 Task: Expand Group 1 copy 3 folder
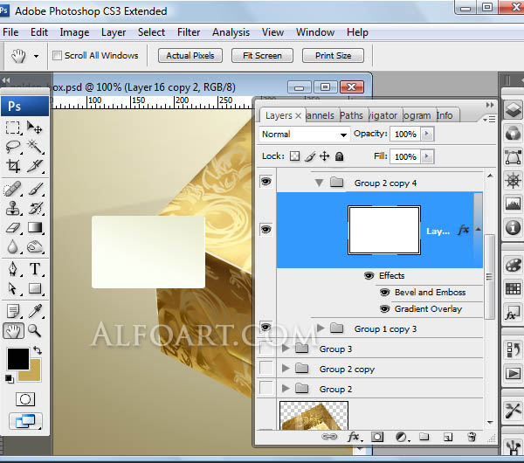pos(321,328)
